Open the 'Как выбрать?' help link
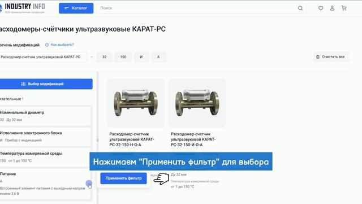Viewport: 362px width, 204px height. pyautogui.click(x=59, y=45)
